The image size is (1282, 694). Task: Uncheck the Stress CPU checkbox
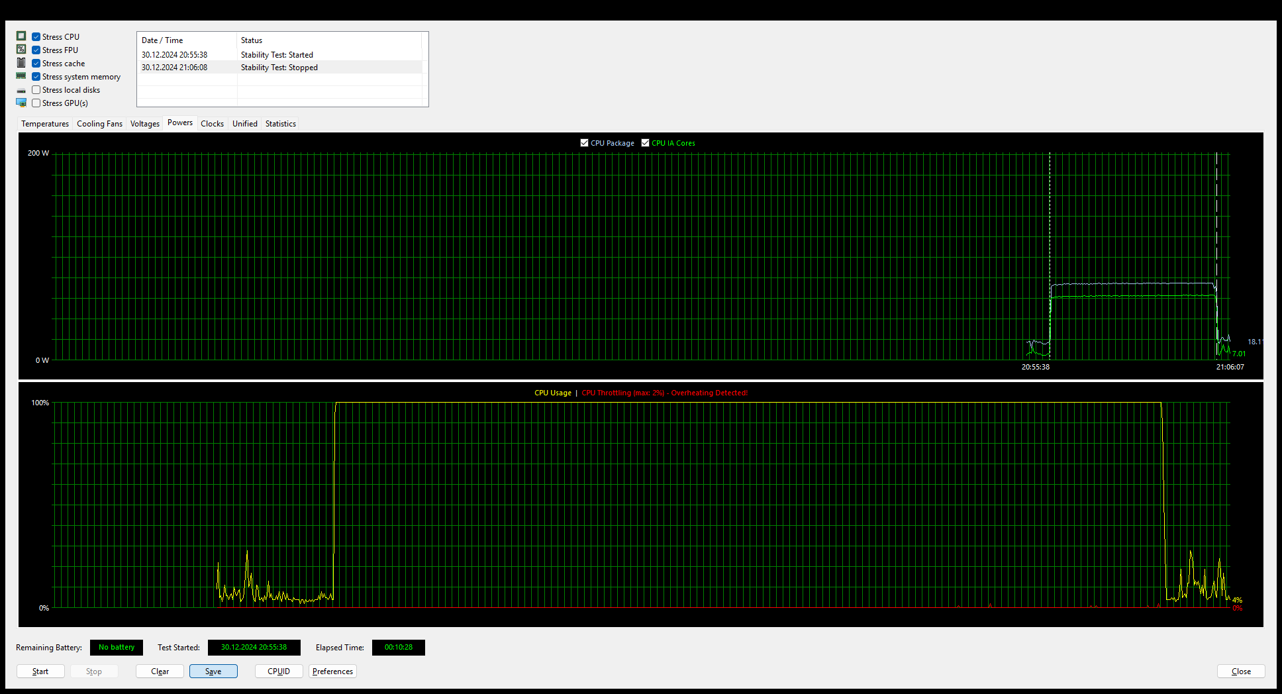(36, 37)
